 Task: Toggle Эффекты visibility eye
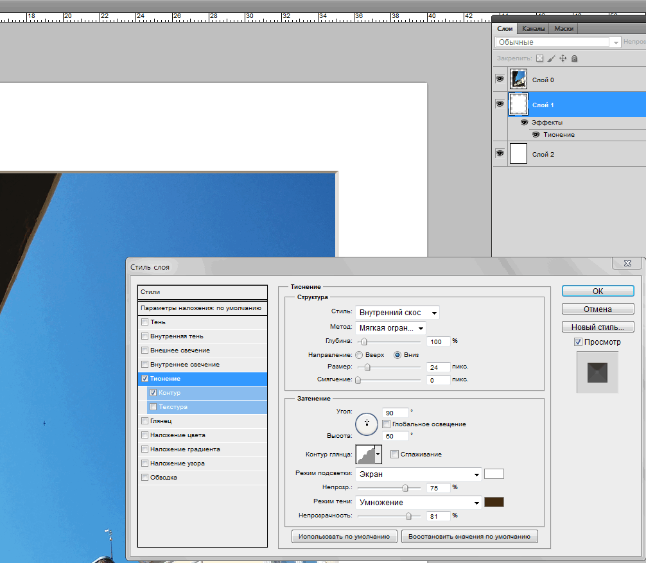(x=525, y=123)
